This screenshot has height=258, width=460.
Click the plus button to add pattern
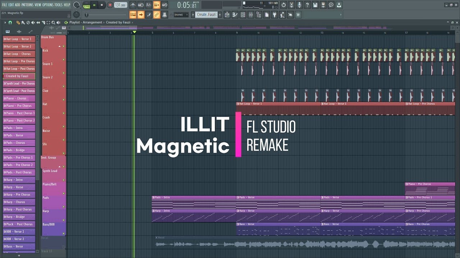(220, 15)
